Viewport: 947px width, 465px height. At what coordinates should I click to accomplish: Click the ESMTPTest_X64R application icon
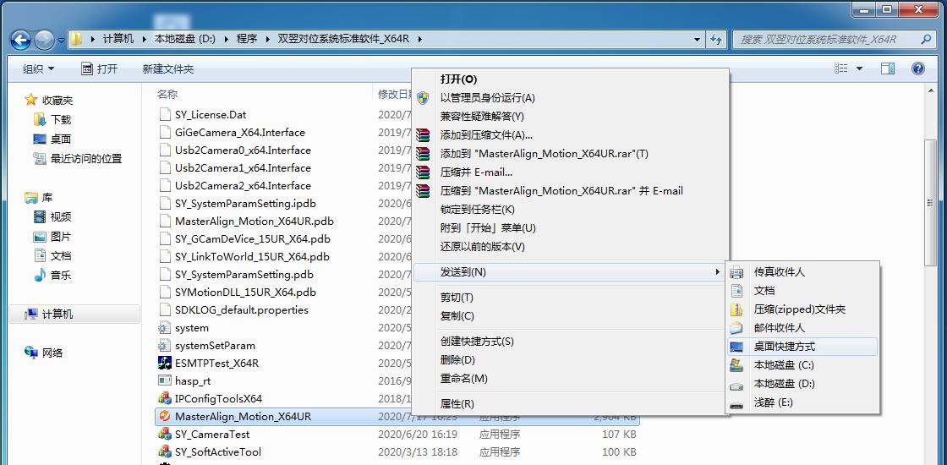[165, 364]
